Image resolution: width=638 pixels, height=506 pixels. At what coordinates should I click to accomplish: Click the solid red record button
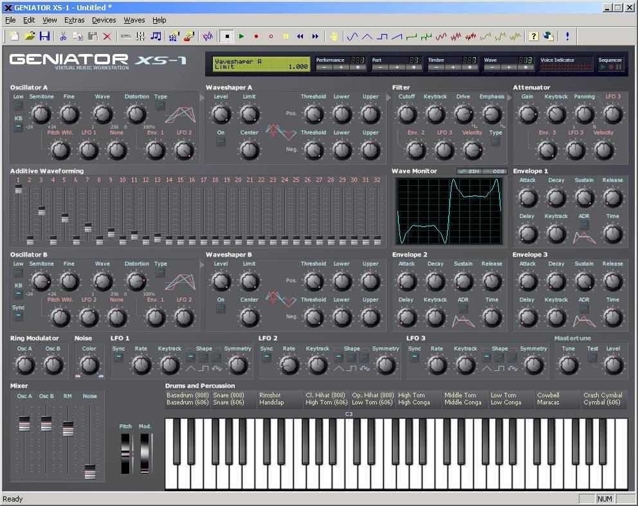pyautogui.click(x=257, y=36)
